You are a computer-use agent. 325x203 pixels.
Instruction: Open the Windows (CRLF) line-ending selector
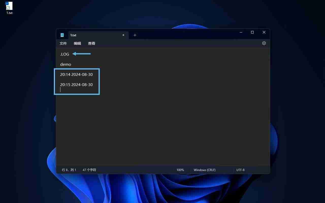[204, 170]
